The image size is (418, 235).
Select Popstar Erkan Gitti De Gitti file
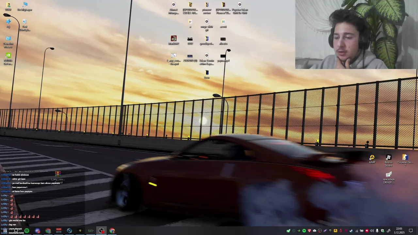click(240, 8)
